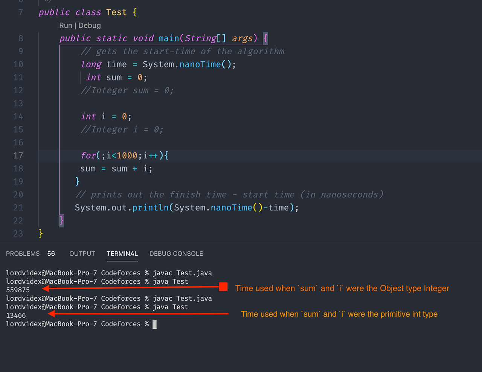Switch to the OUTPUT tab
The image size is (482, 372).
click(x=82, y=253)
